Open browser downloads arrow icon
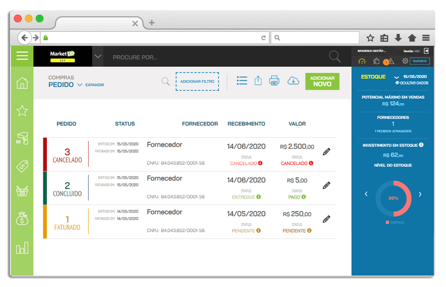This screenshot has width=446, height=287. 398,38
